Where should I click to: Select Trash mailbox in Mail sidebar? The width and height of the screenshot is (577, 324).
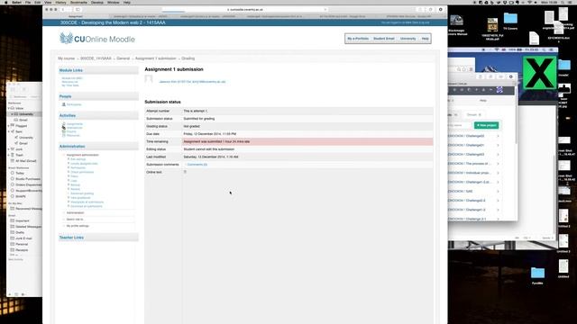19,155
